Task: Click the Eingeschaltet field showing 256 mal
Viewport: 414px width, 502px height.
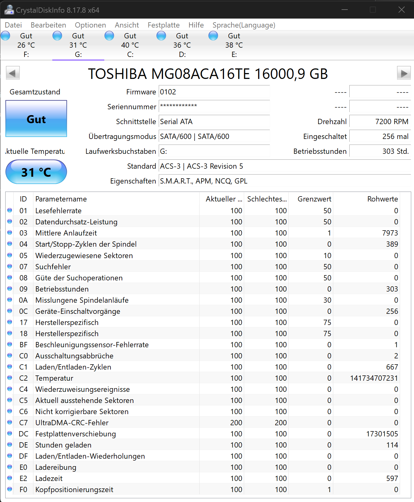Action: 380,136
